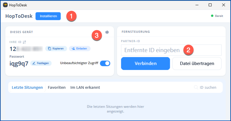
Task: Copy your ID with Kopieren
Action: click(56, 48)
